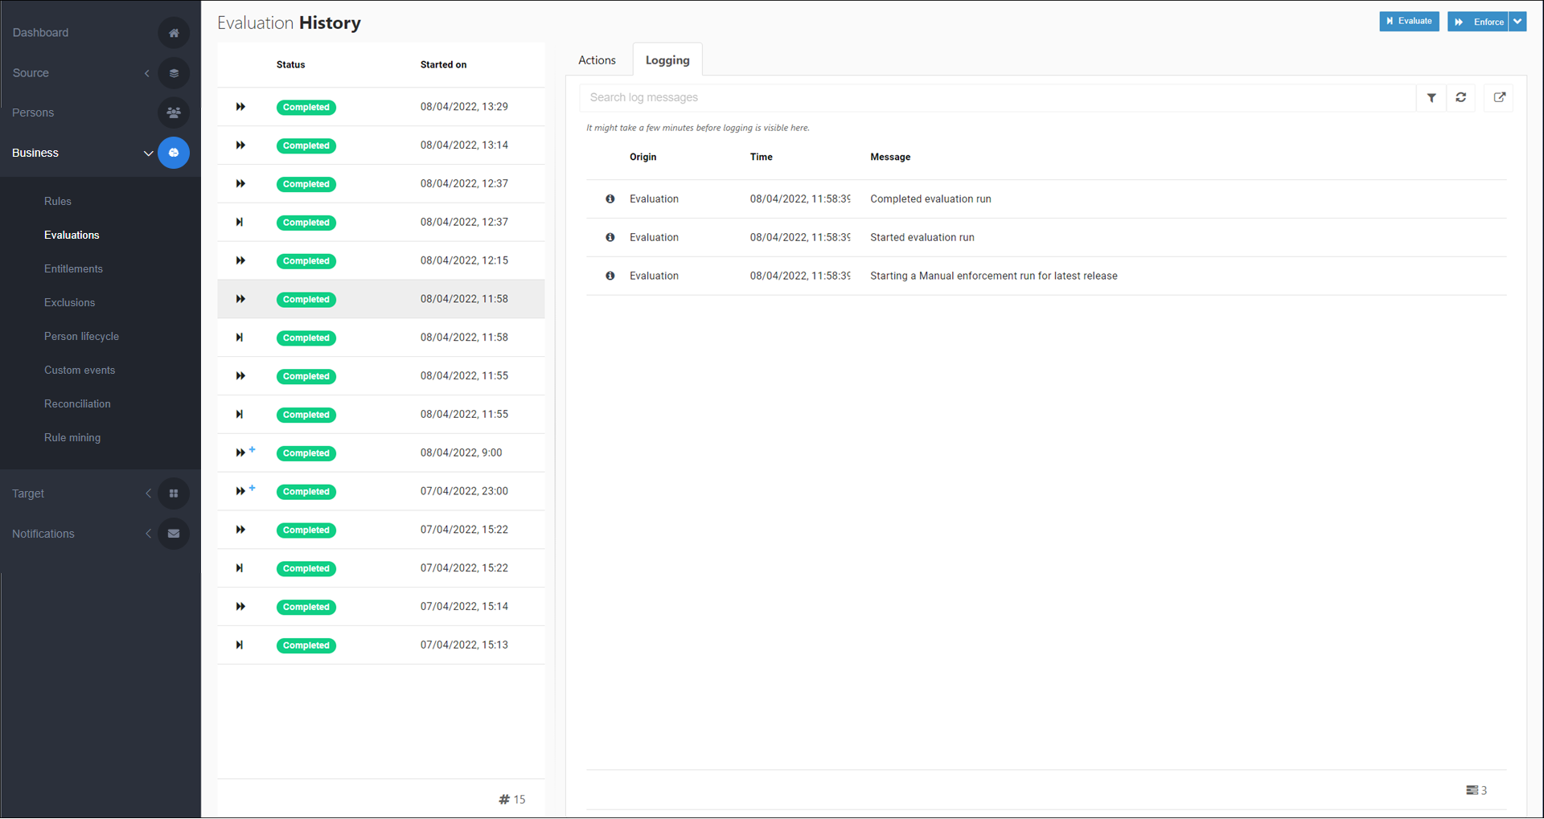This screenshot has height=819, width=1544.
Task: Switch to the Actions tab
Action: click(597, 60)
